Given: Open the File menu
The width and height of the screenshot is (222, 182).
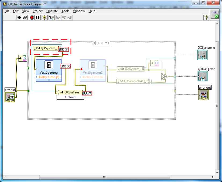Looking at the screenshot, I should pos(7,11).
